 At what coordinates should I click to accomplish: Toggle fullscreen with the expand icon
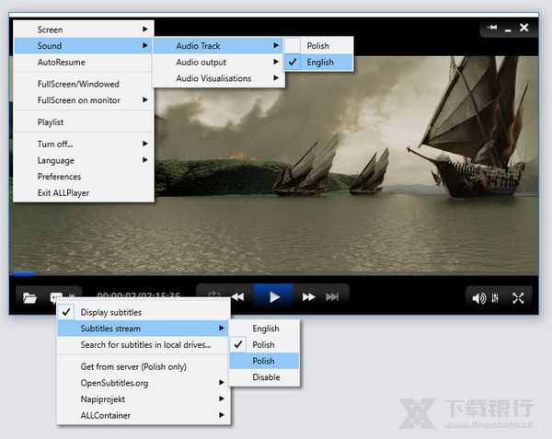click(518, 297)
